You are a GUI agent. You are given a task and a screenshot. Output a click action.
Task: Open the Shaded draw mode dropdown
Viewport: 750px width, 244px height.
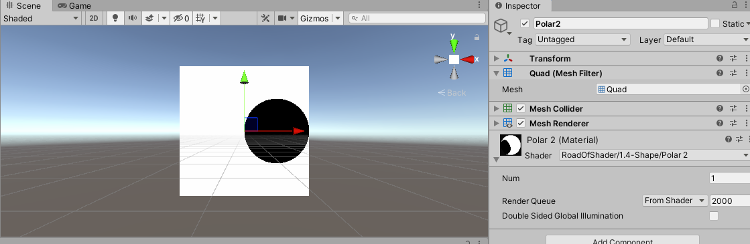coord(41,18)
